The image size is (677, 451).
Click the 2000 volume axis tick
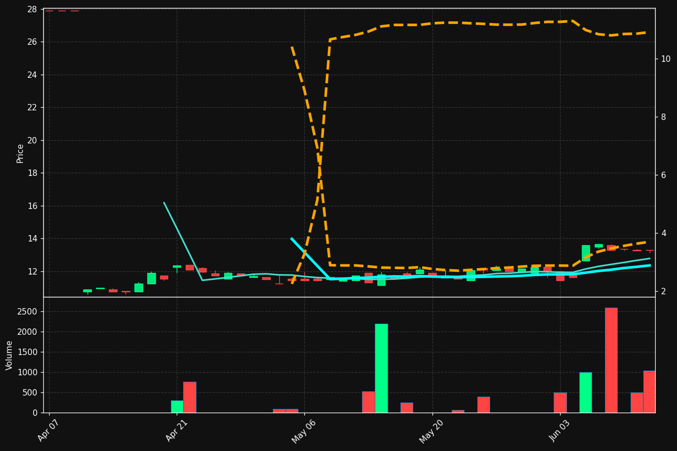(28, 332)
